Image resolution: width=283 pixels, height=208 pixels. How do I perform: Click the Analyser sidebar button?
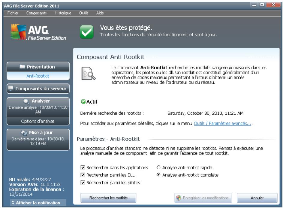[38, 107]
